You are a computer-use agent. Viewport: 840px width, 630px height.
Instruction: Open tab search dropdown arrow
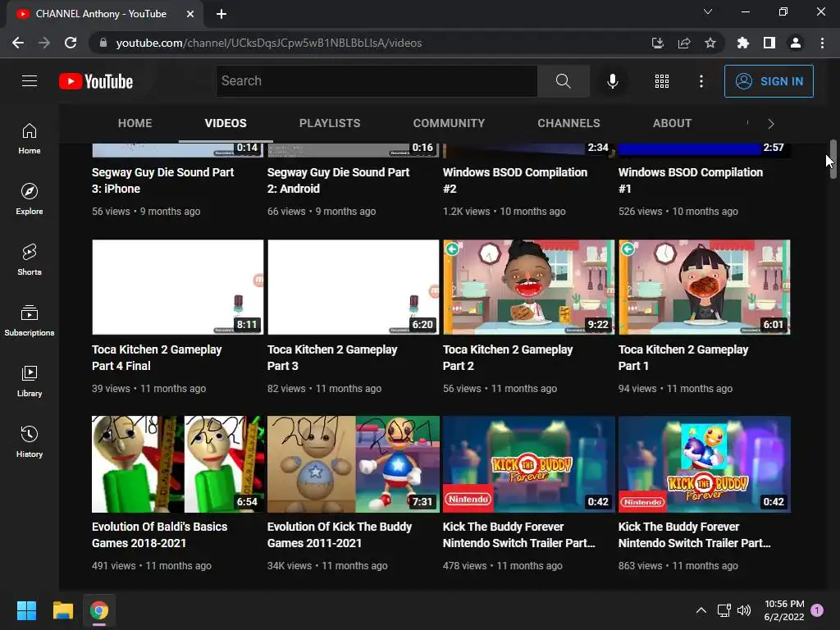pos(708,11)
